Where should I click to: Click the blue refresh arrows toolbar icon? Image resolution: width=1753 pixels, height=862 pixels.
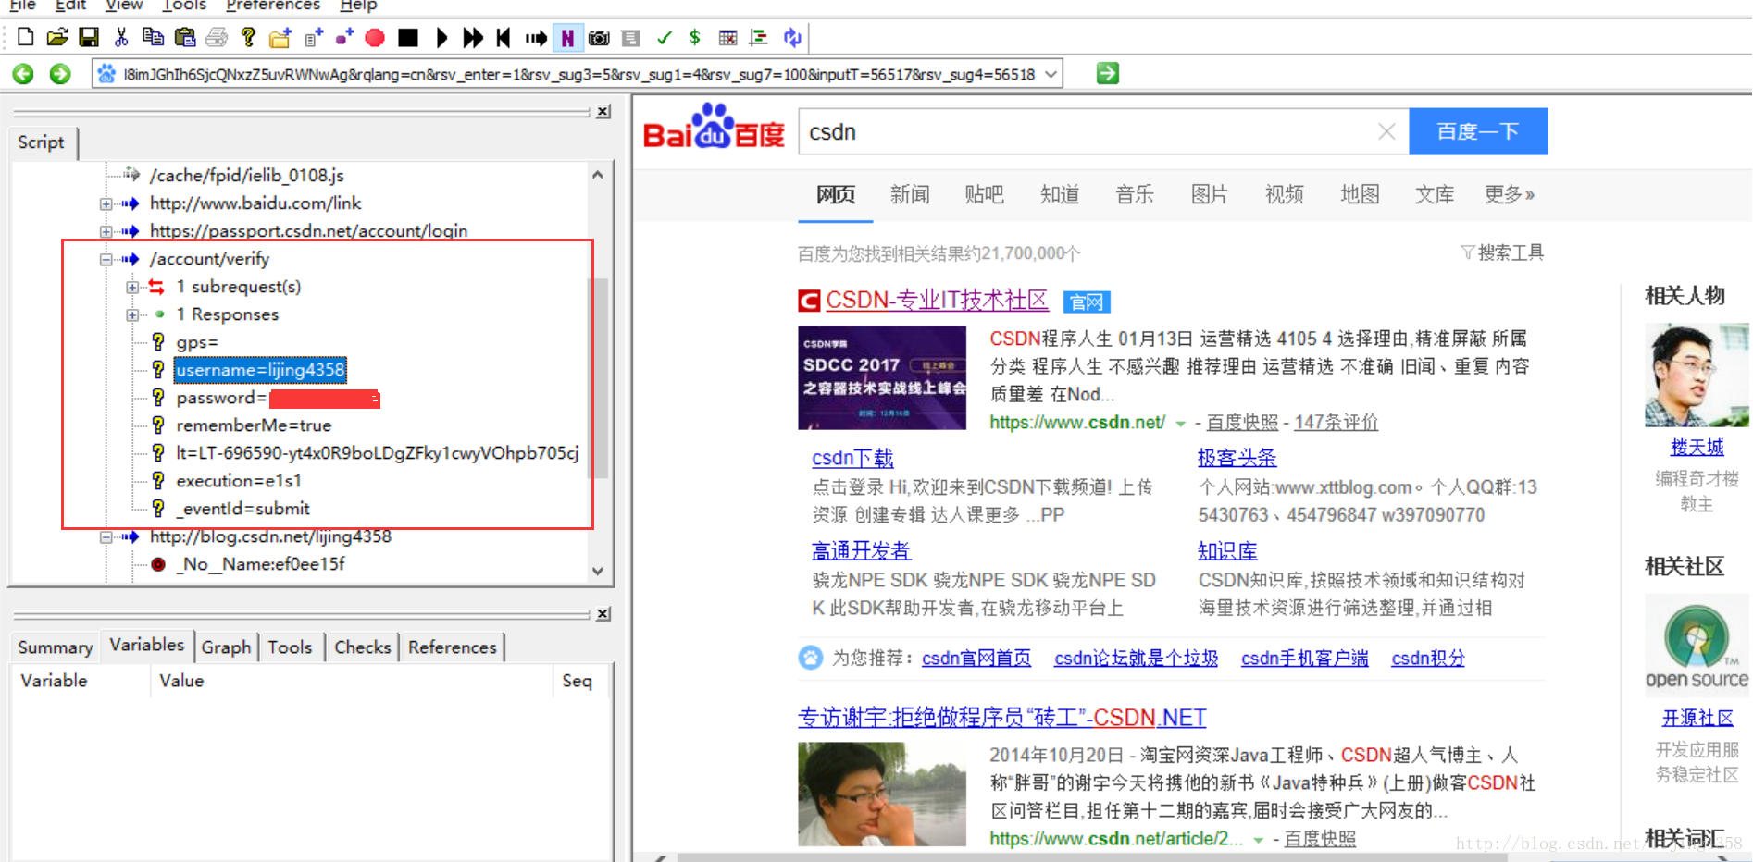tap(792, 37)
